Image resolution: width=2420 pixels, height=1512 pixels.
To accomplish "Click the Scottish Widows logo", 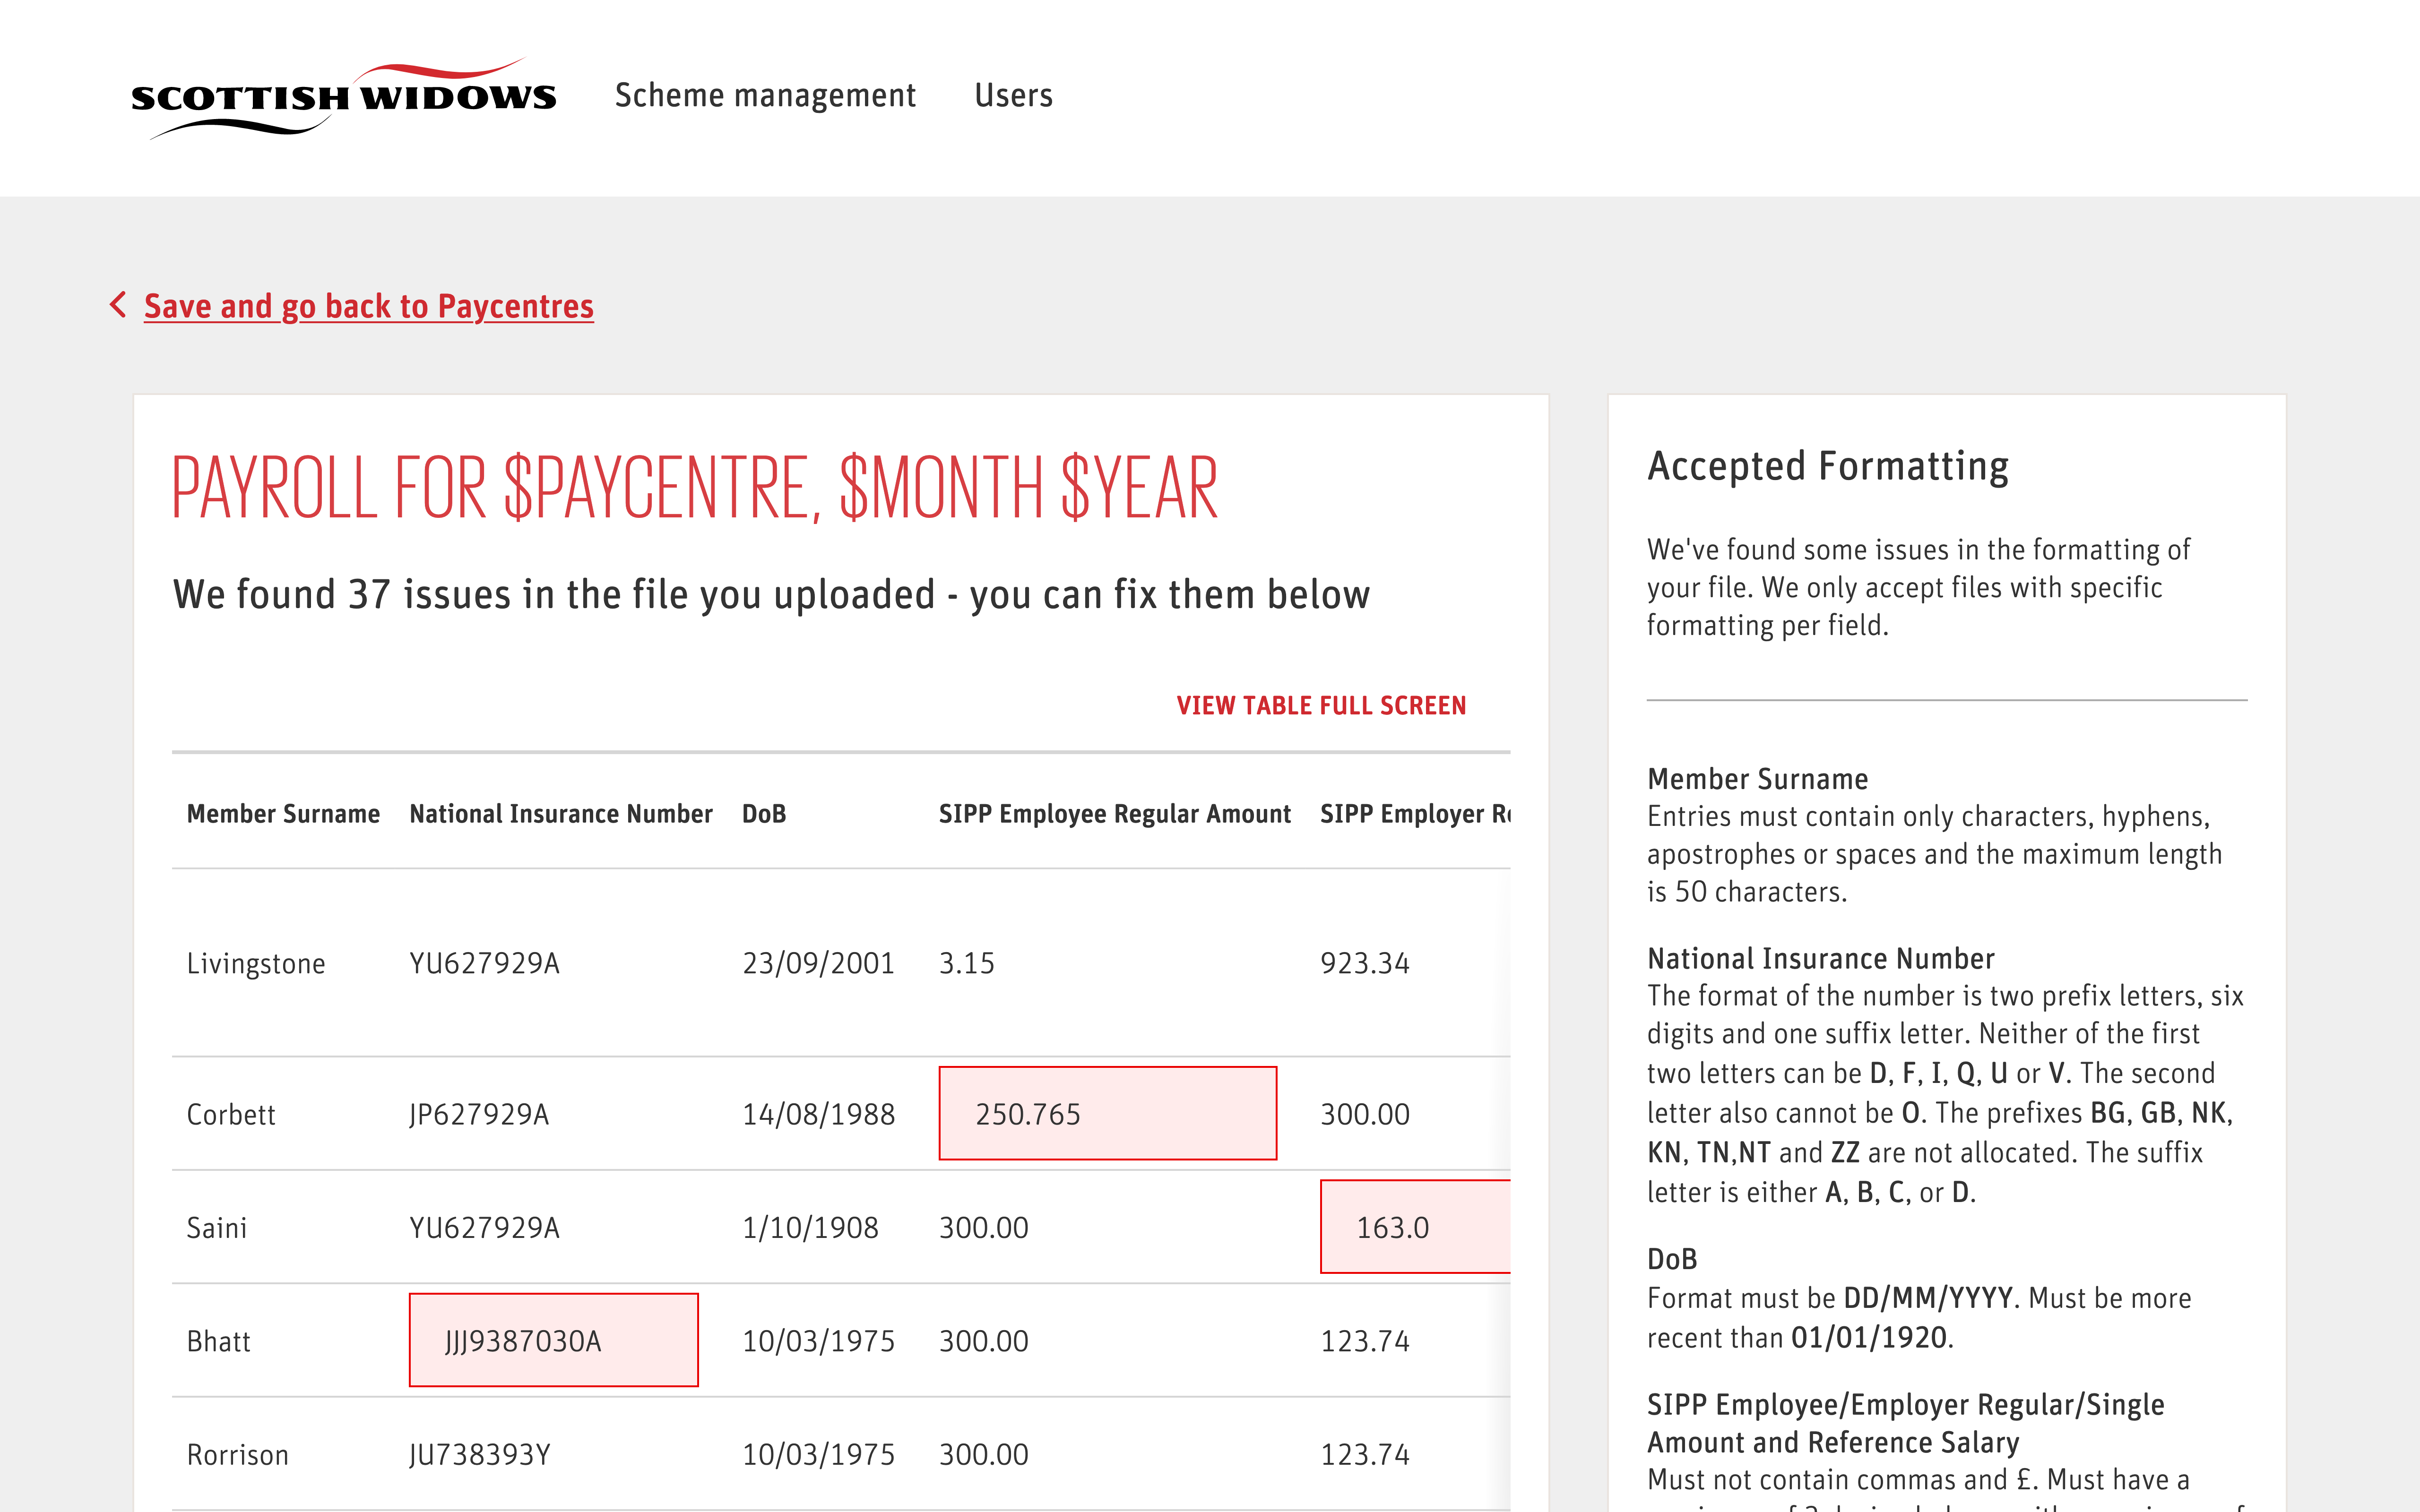I will (343, 98).
